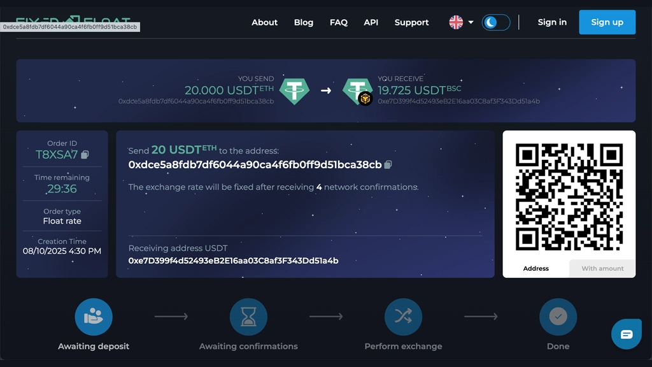Open the live chat widget
Image resolution: width=652 pixels, height=367 pixels.
click(627, 334)
